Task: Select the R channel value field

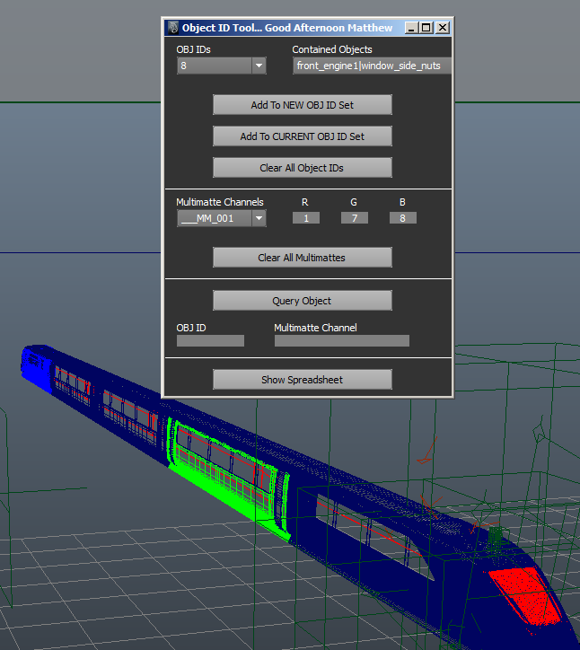Action: [x=306, y=218]
